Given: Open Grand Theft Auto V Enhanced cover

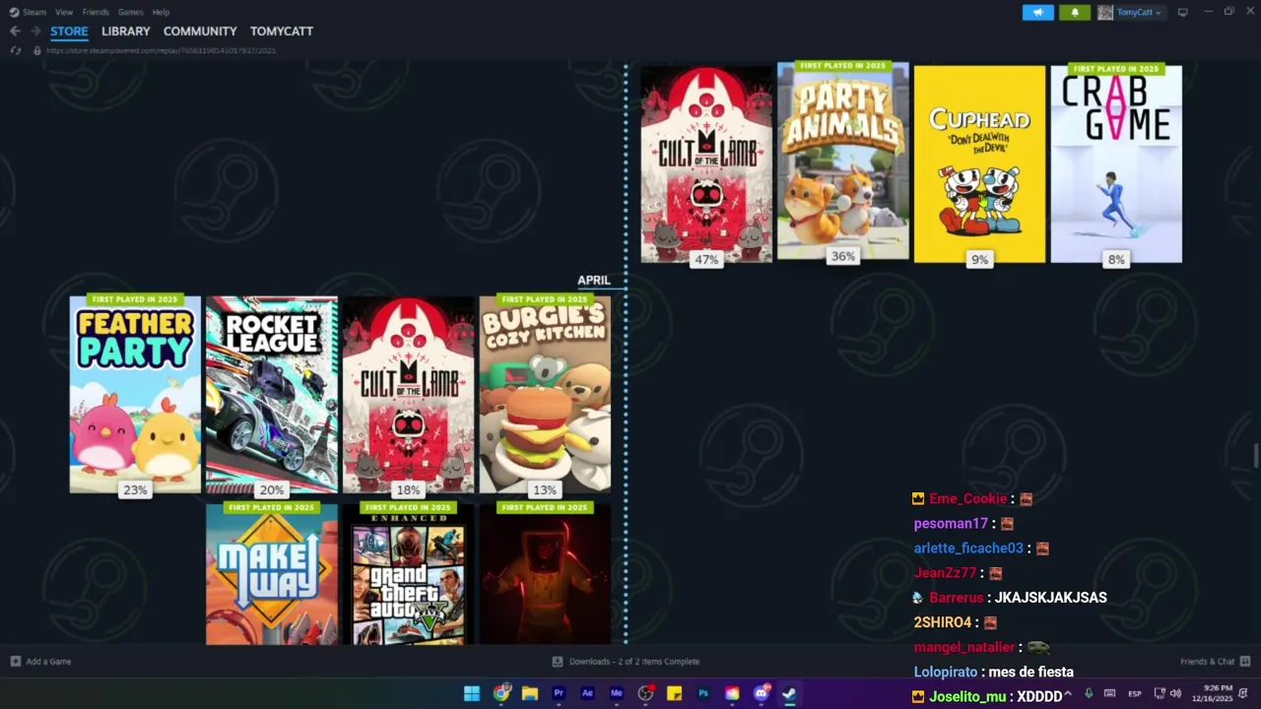Looking at the screenshot, I should point(408,574).
